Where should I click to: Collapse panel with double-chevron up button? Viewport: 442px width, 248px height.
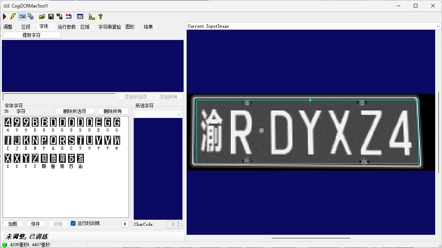pyautogui.click(x=125, y=224)
